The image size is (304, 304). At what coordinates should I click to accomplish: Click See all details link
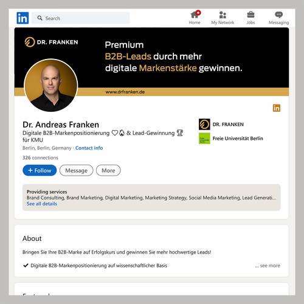point(42,204)
